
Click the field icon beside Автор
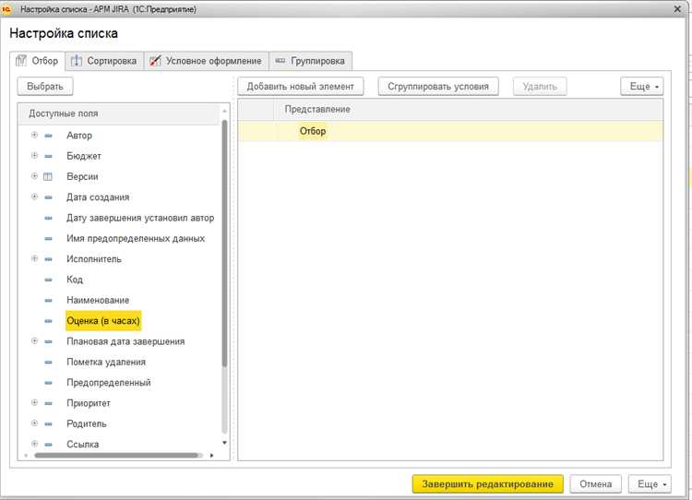click(x=49, y=136)
